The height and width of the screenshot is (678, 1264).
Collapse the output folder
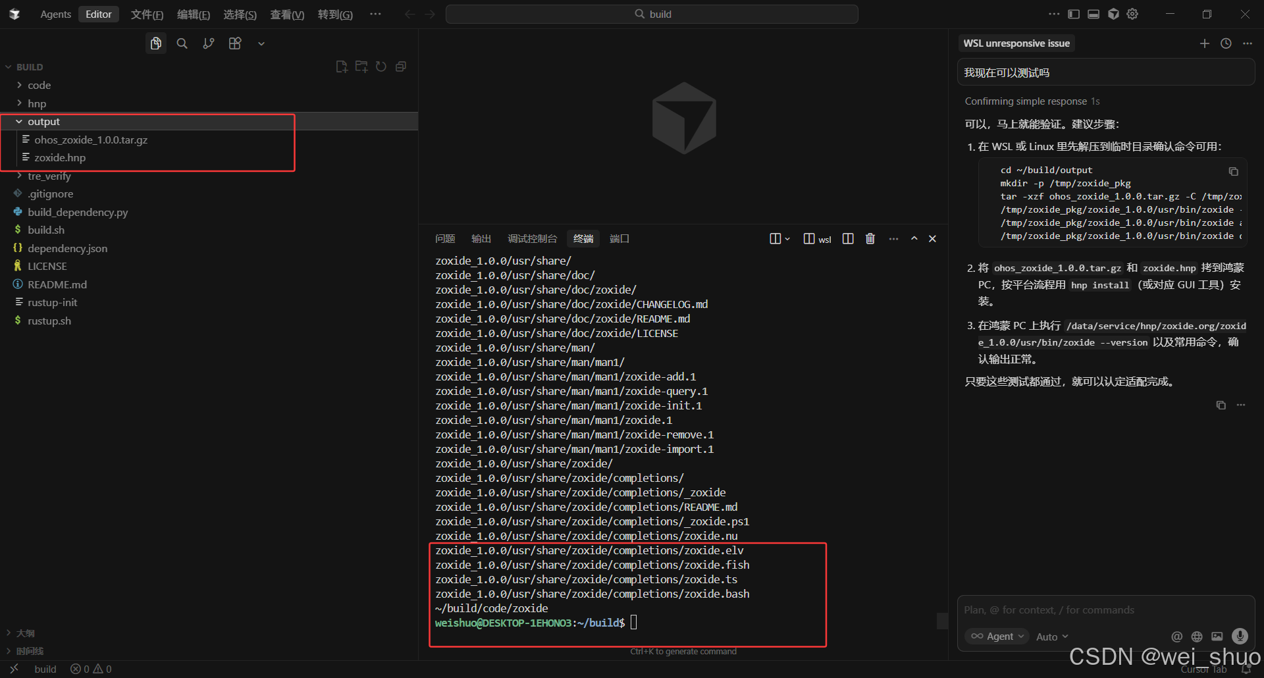43,122
